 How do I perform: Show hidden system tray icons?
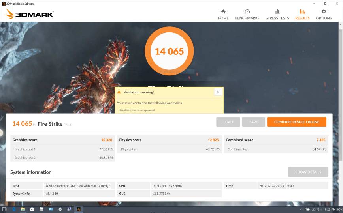(x=302, y=209)
